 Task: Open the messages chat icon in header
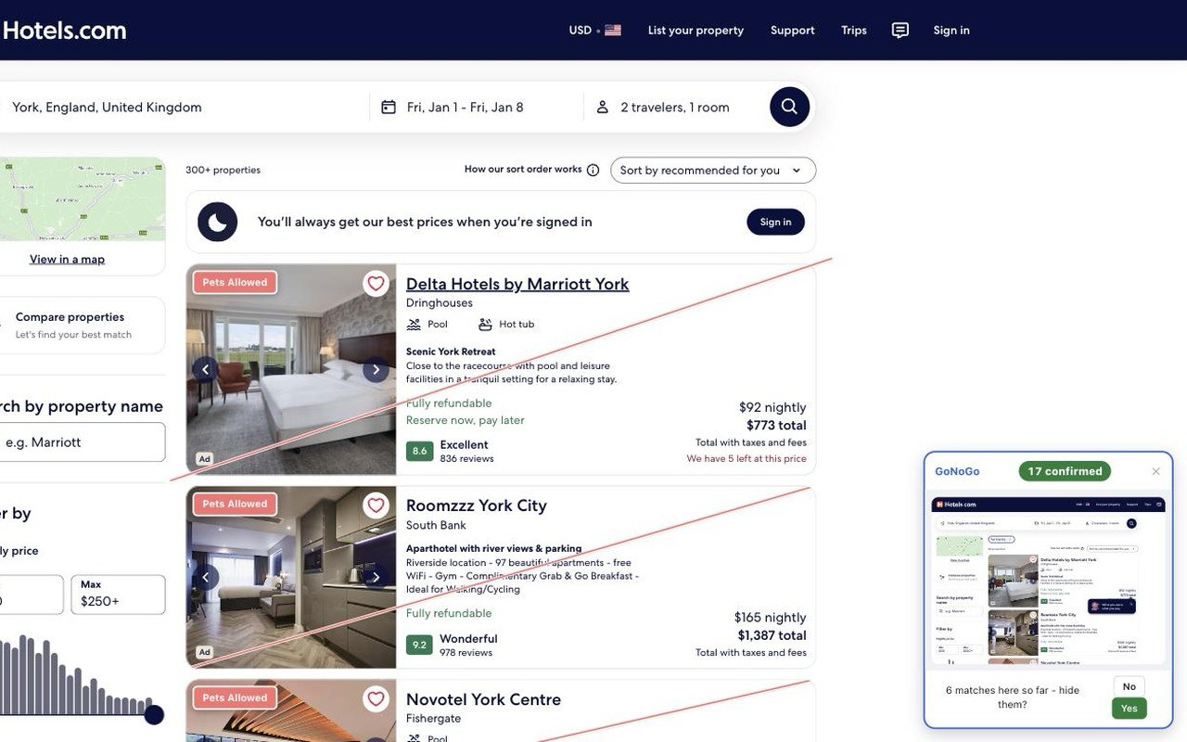[900, 31]
